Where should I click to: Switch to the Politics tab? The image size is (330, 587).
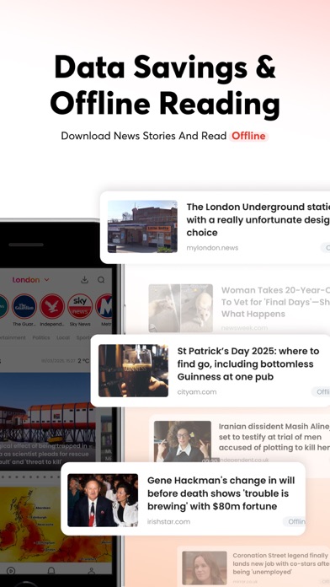(x=41, y=337)
